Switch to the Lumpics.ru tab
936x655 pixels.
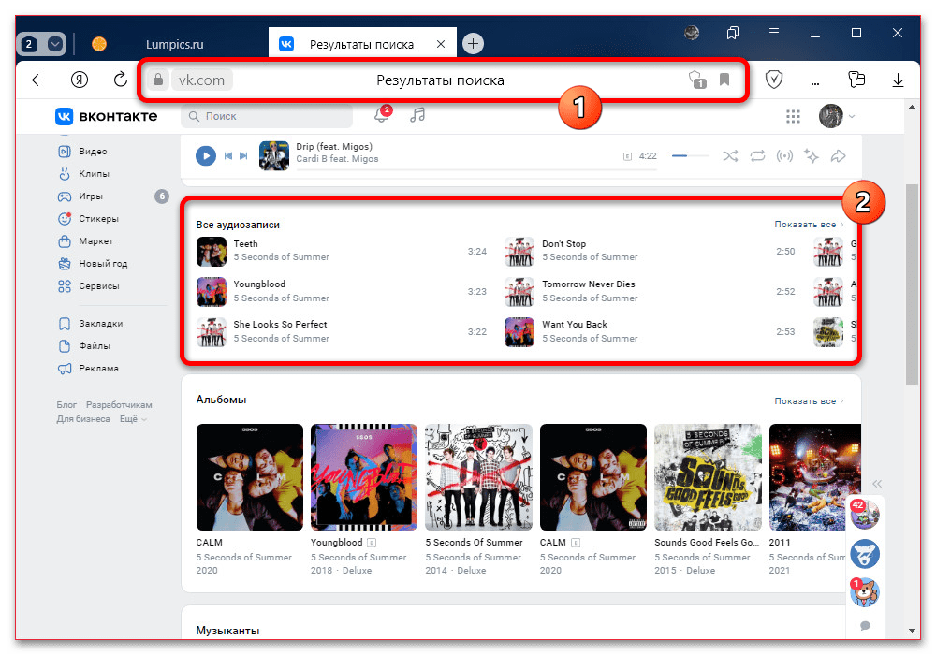(x=174, y=44)
